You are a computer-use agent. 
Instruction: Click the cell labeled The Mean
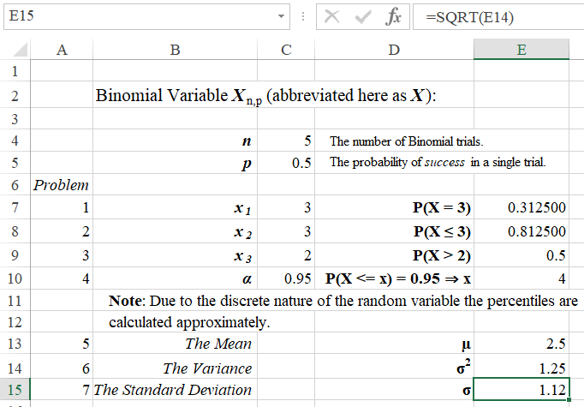pyautogui.click(x=175, y=344)
